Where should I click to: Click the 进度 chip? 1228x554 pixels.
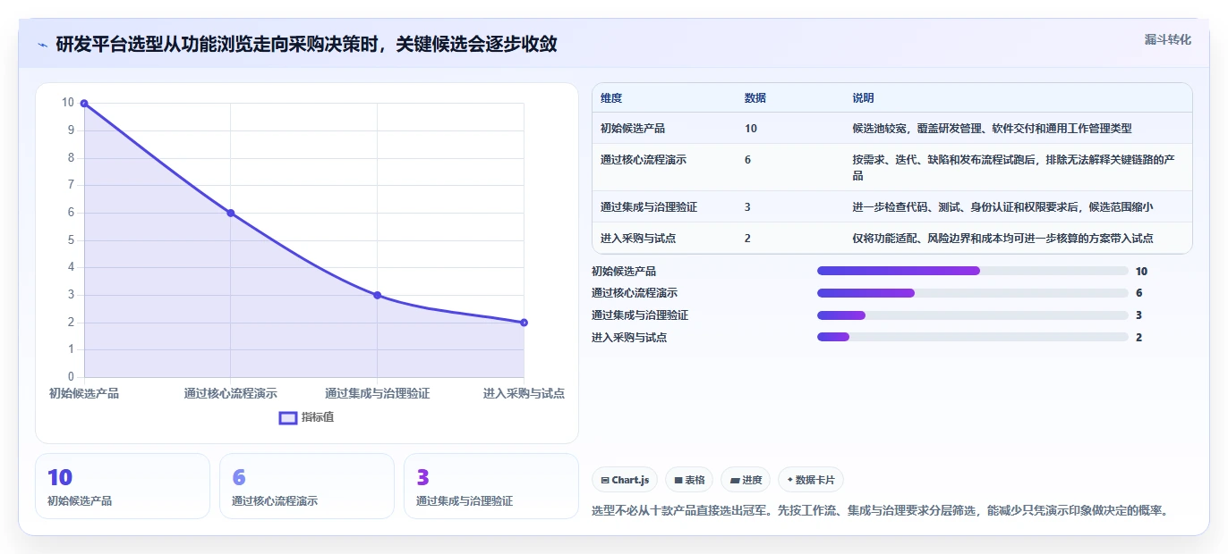point(746,480)
